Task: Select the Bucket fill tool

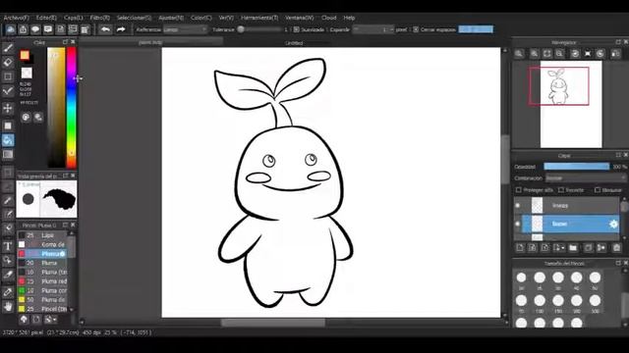Action: click(8, 140)
